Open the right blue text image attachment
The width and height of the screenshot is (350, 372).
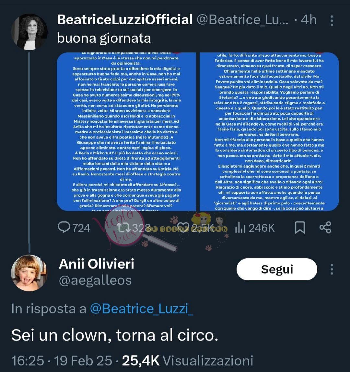(269, 131)
